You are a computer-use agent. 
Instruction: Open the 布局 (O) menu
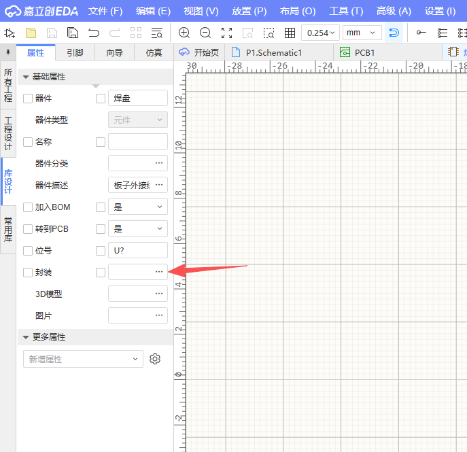pyautogui.click(x=298, y=11)
